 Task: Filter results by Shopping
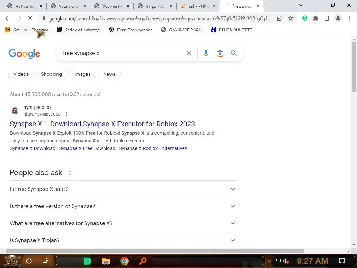[52, 74]
